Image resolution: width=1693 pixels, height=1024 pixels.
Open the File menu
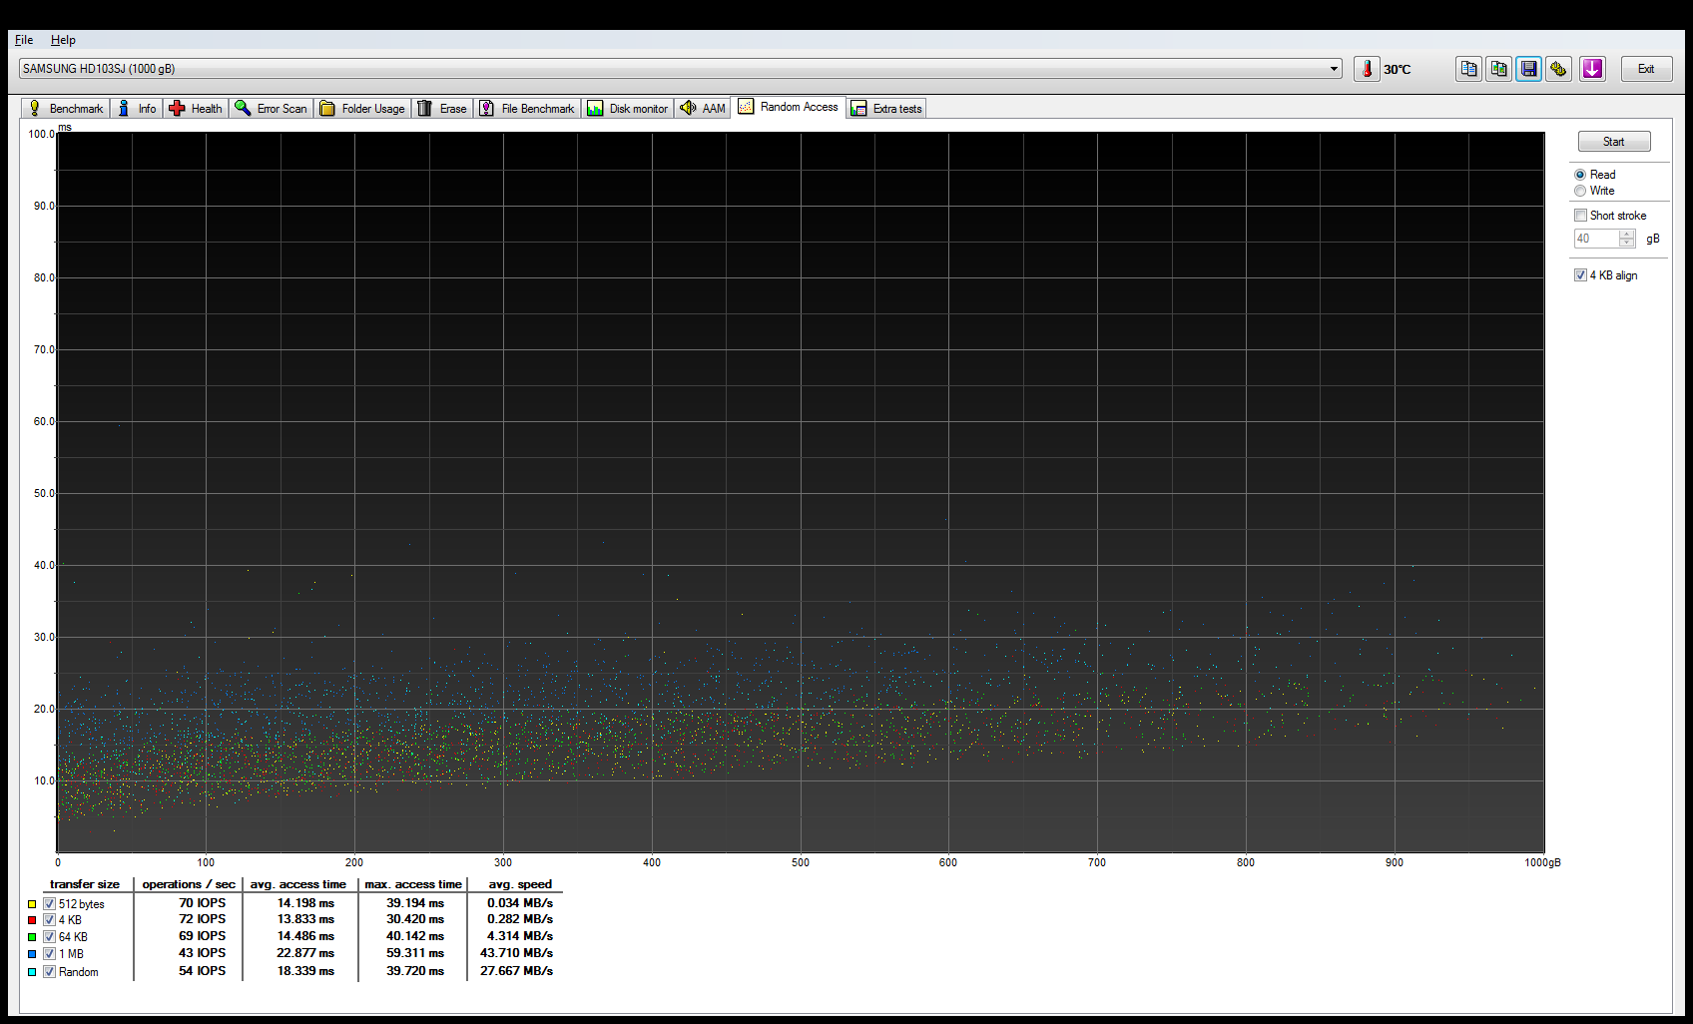(x=24, y=40)
